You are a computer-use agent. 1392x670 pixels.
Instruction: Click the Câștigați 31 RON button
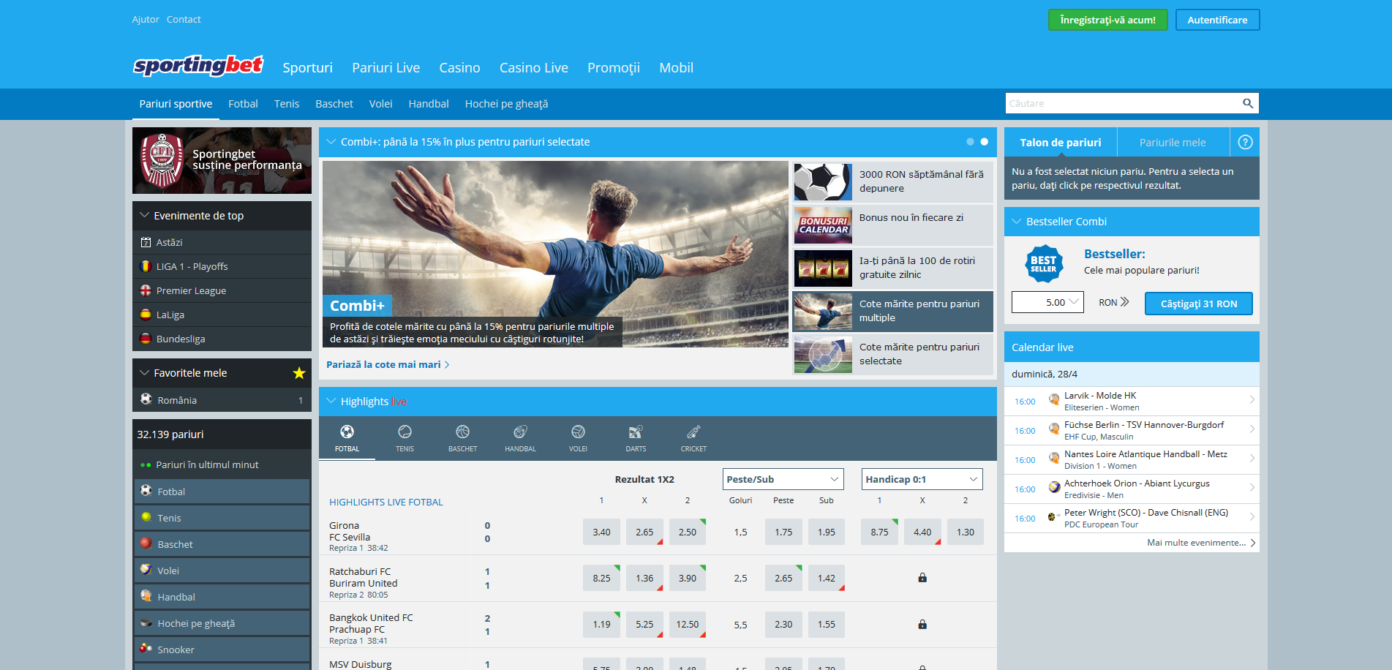(x=1199, y=304)
